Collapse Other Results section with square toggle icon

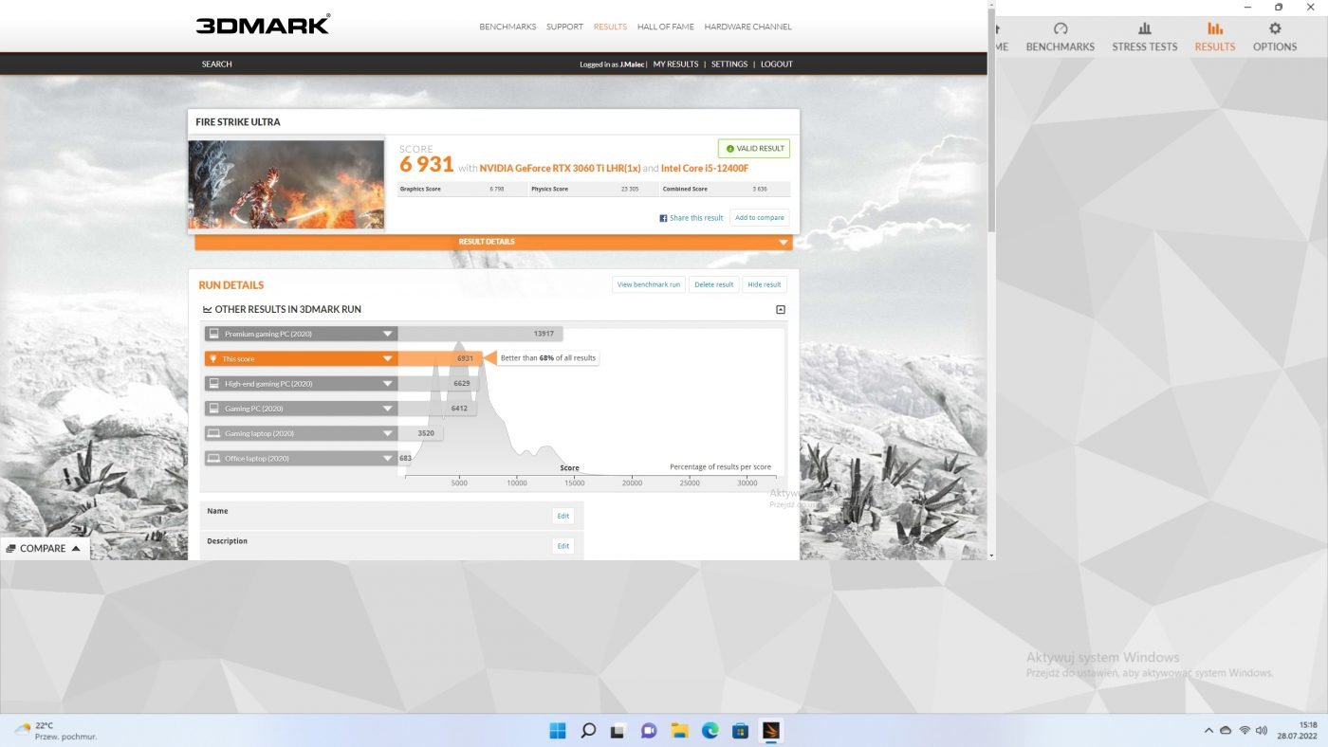[781, 310]
